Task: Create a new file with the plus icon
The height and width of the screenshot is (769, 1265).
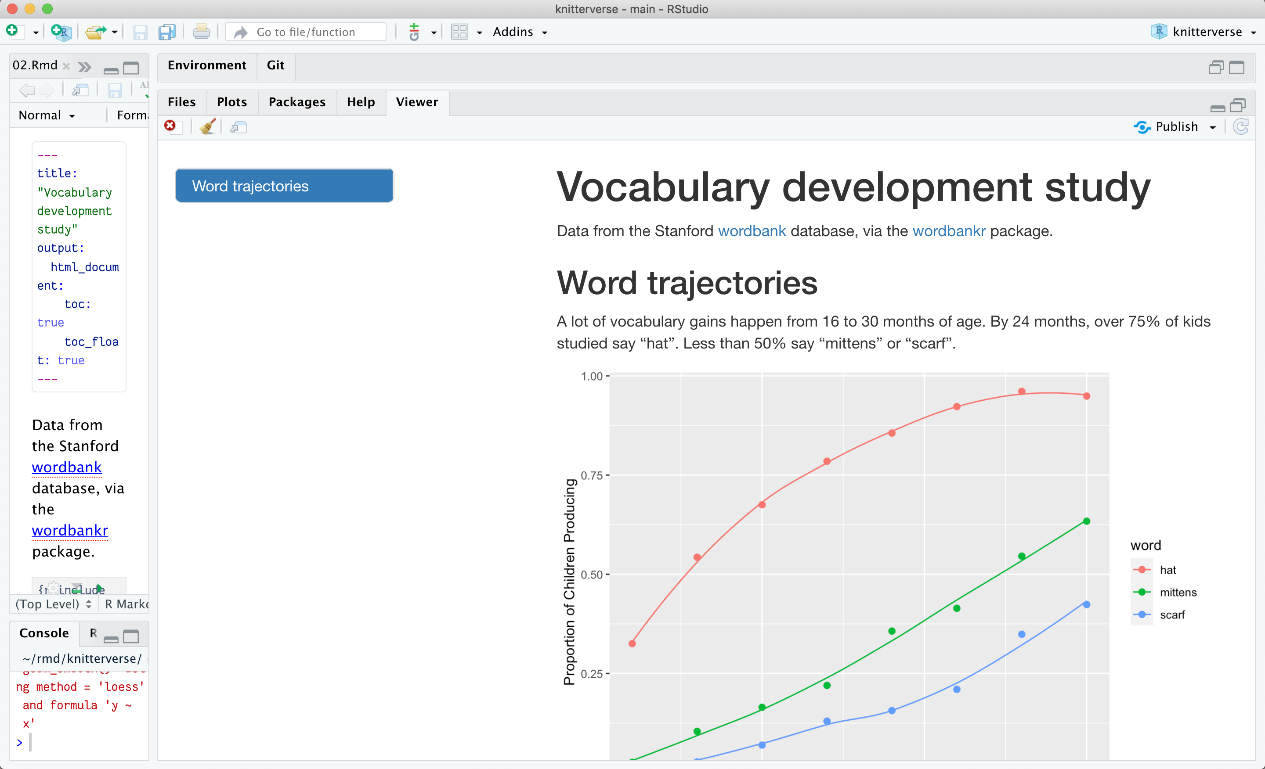Action: pyautogui.click(x=14, y=32)
